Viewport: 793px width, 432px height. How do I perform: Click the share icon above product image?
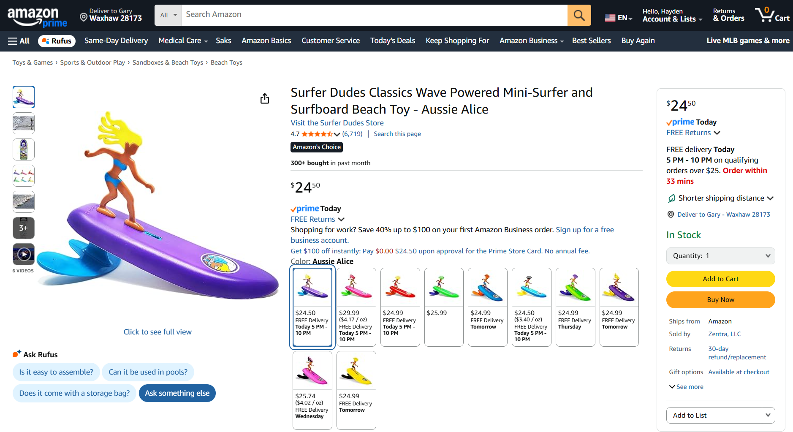[265, 98]
